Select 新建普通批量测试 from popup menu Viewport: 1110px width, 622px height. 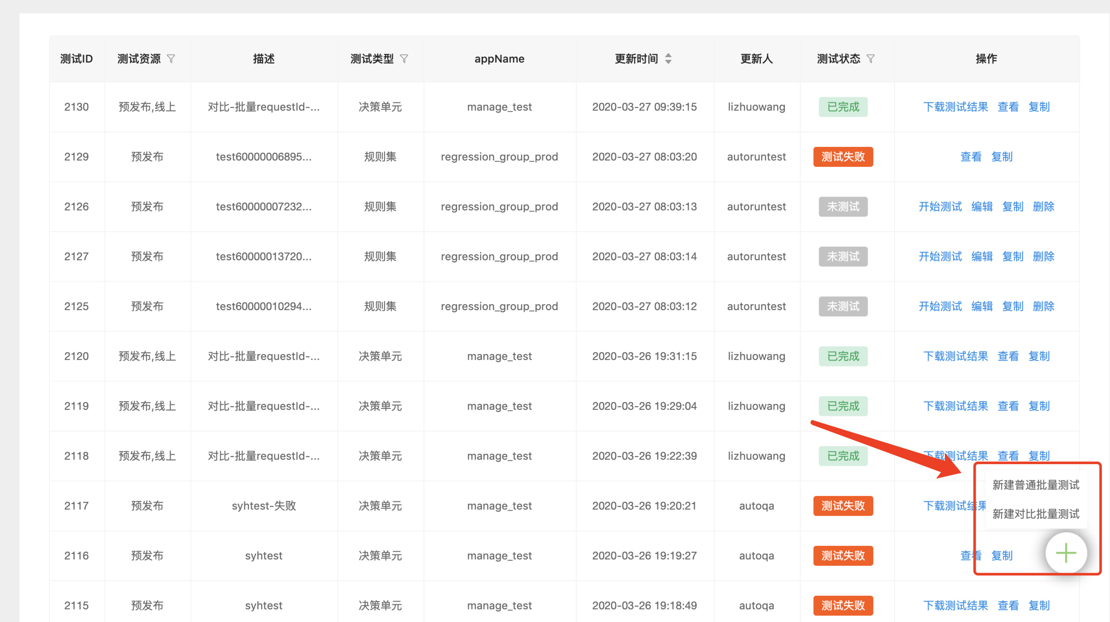pos(1036,485)
